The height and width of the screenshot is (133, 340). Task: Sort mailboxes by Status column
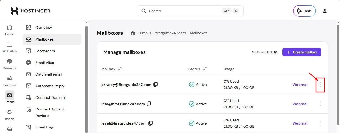[x=205, y=69]
